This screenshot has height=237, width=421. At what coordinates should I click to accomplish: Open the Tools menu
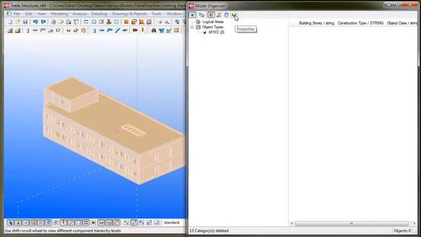157,14
